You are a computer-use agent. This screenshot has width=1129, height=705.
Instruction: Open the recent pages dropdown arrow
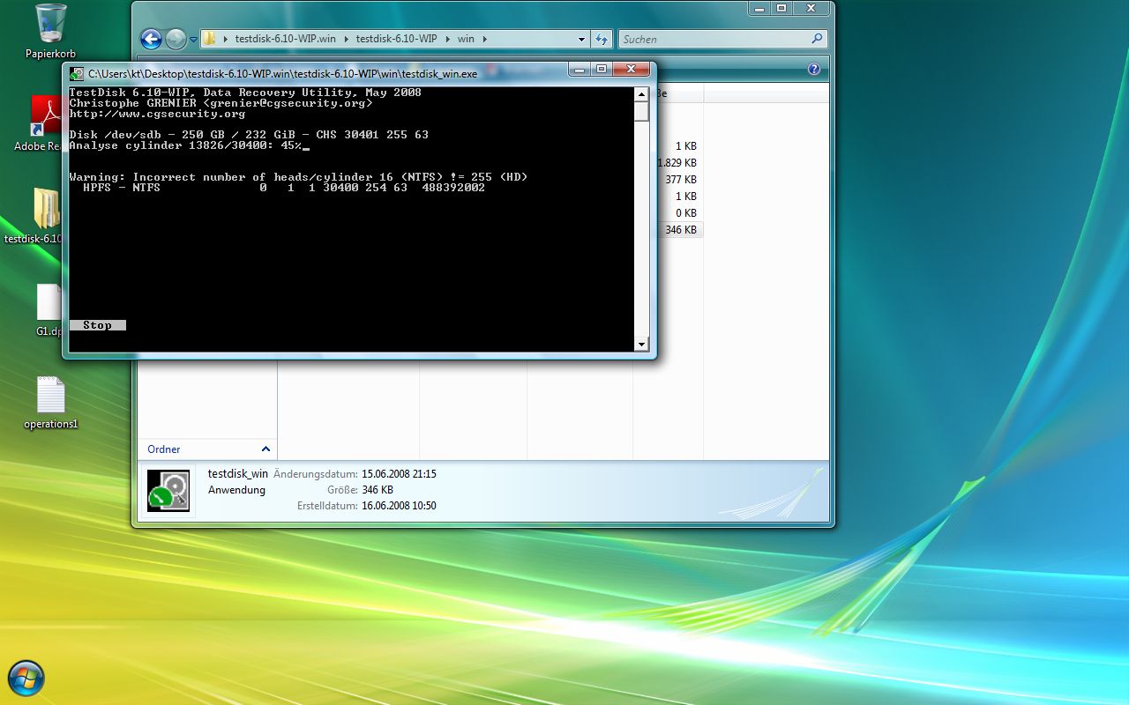click(x=193, y=40)
